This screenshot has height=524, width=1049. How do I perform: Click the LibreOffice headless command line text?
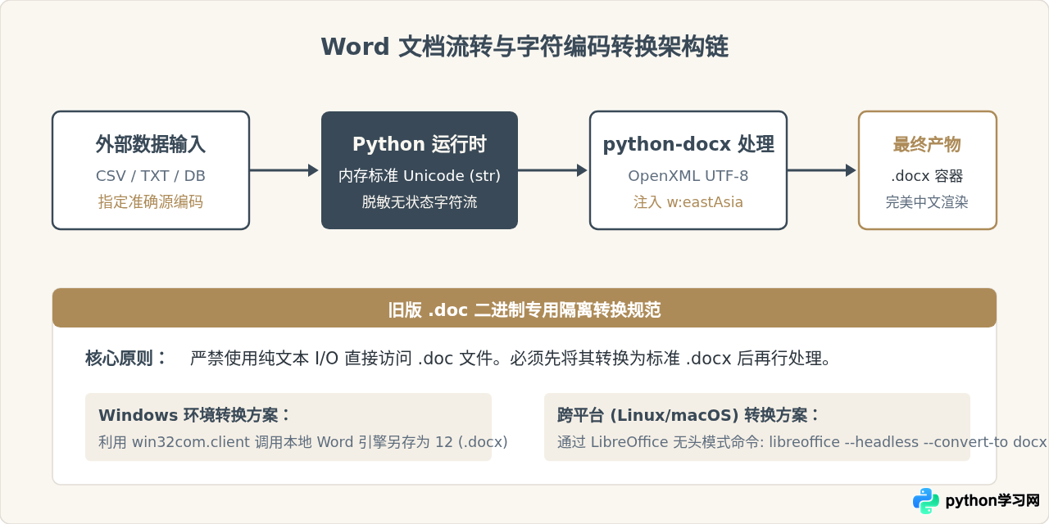click(x=802, y=442)
